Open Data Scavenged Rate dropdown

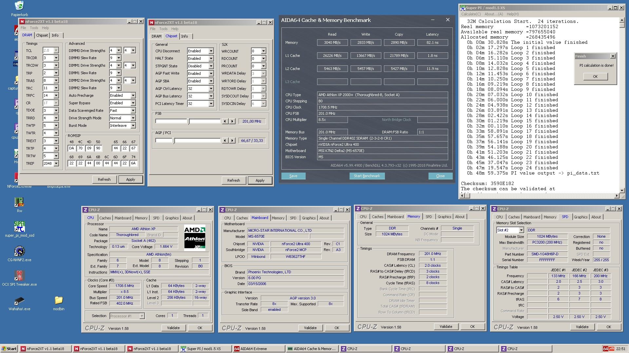point(133,110)
